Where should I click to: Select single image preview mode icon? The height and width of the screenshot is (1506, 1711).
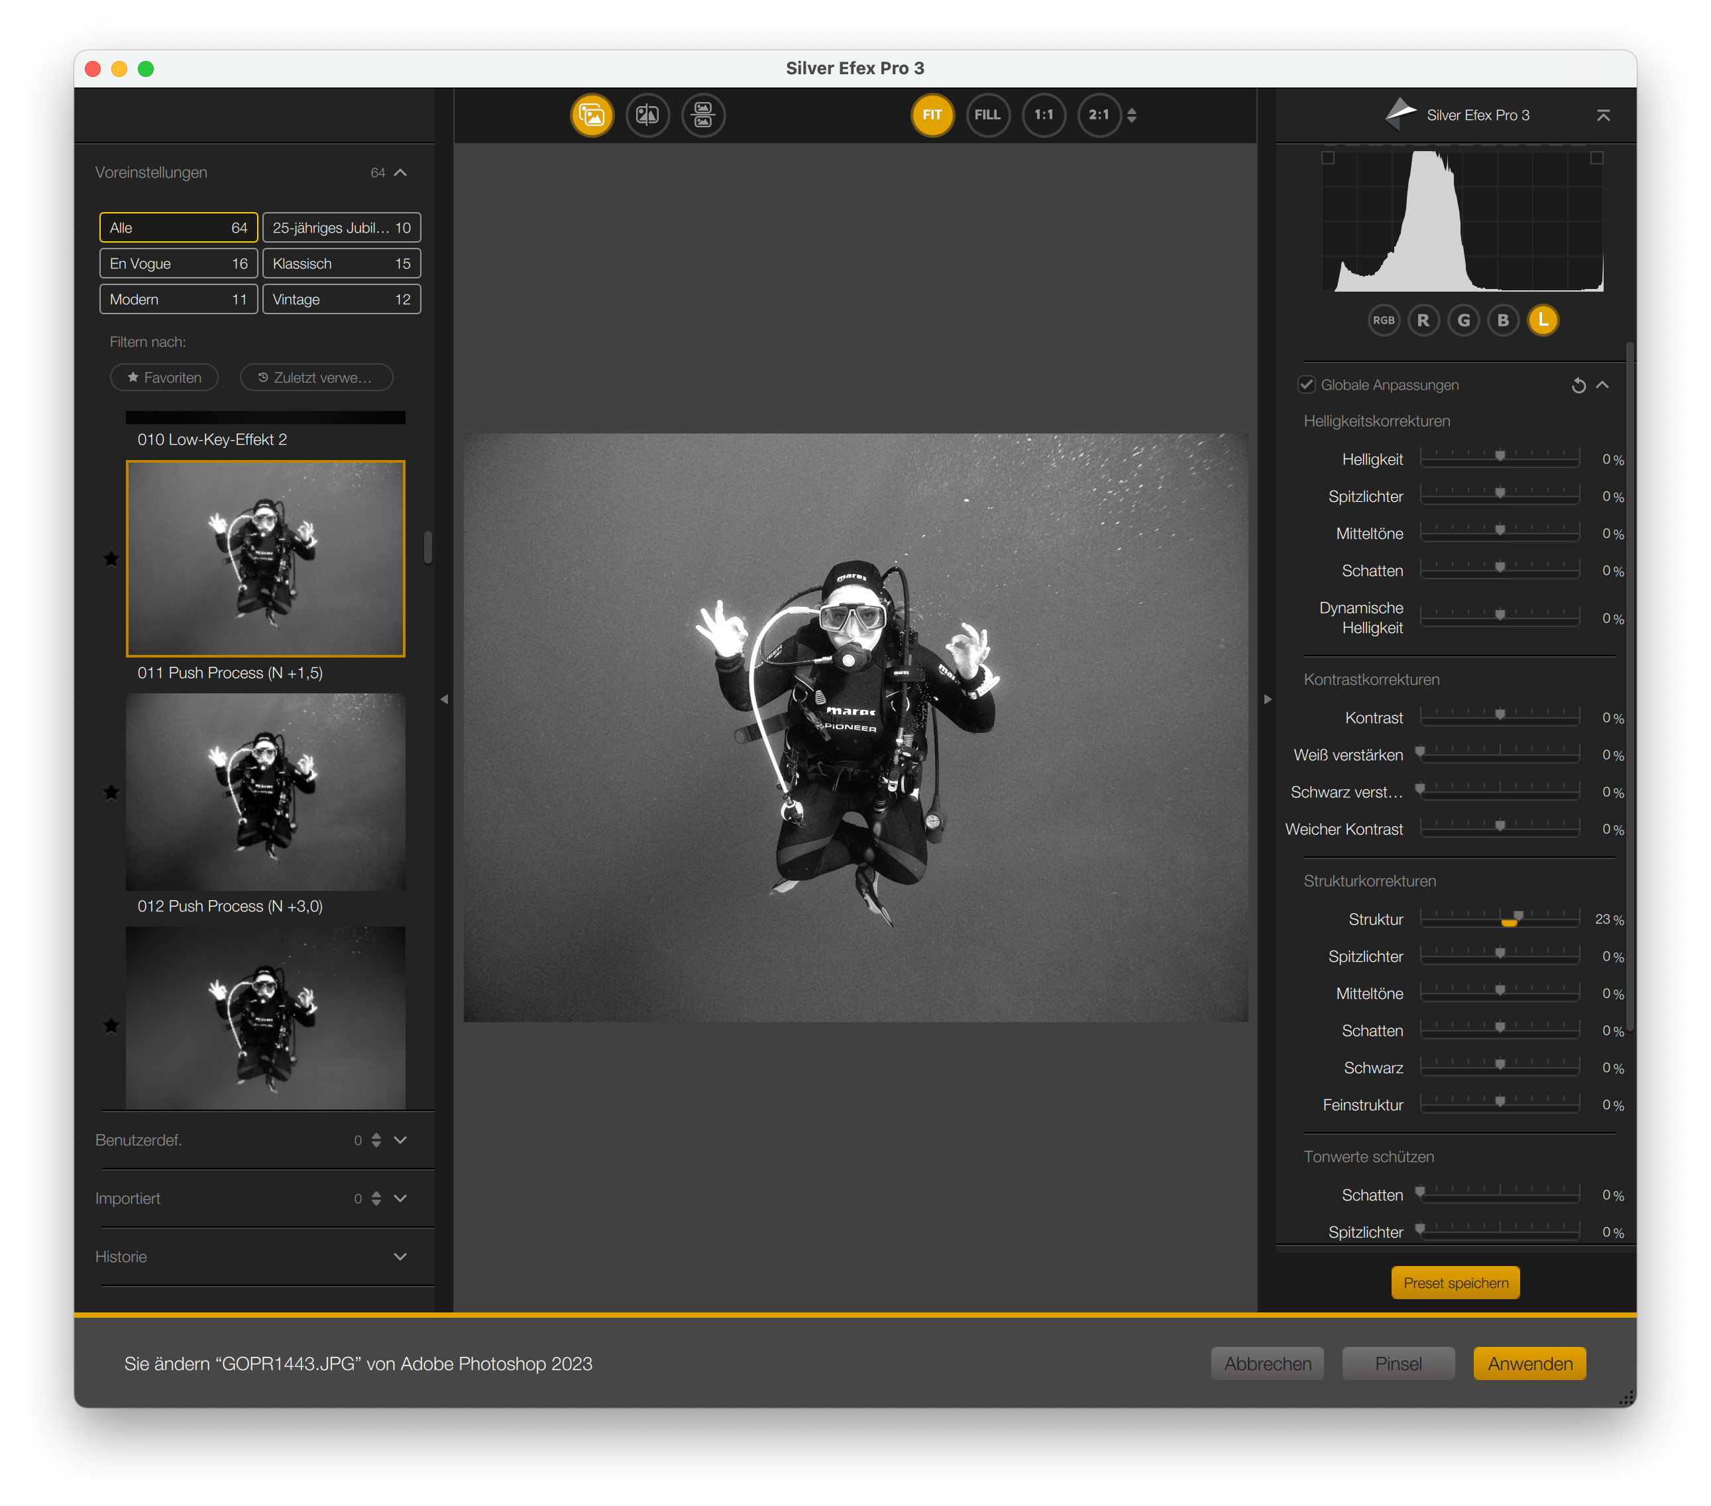(x=592, y=115)
